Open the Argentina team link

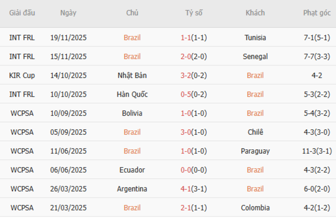(x=132, y=189)
